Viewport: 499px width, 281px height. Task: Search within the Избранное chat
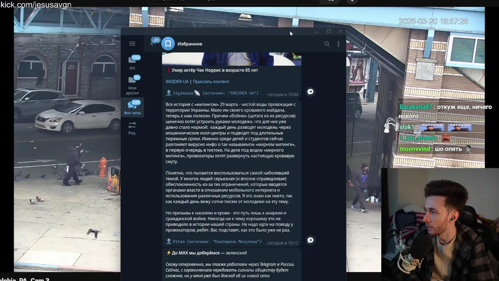pos(327,44)
